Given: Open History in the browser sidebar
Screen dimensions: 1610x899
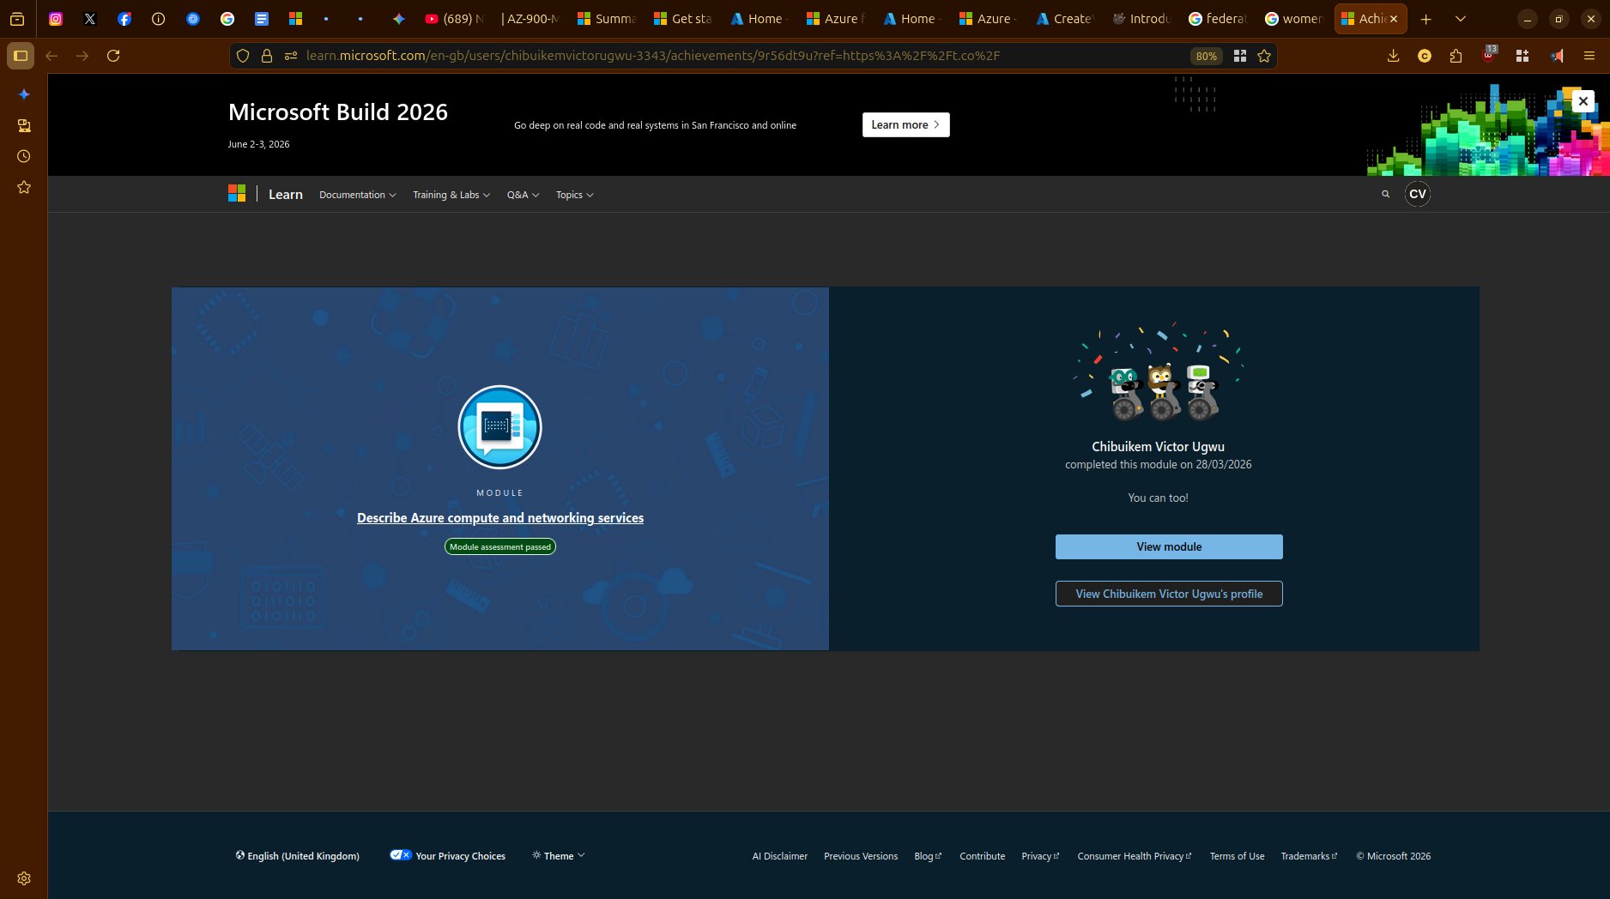Looking at the screenshot, I should click(x=24, y=156).
